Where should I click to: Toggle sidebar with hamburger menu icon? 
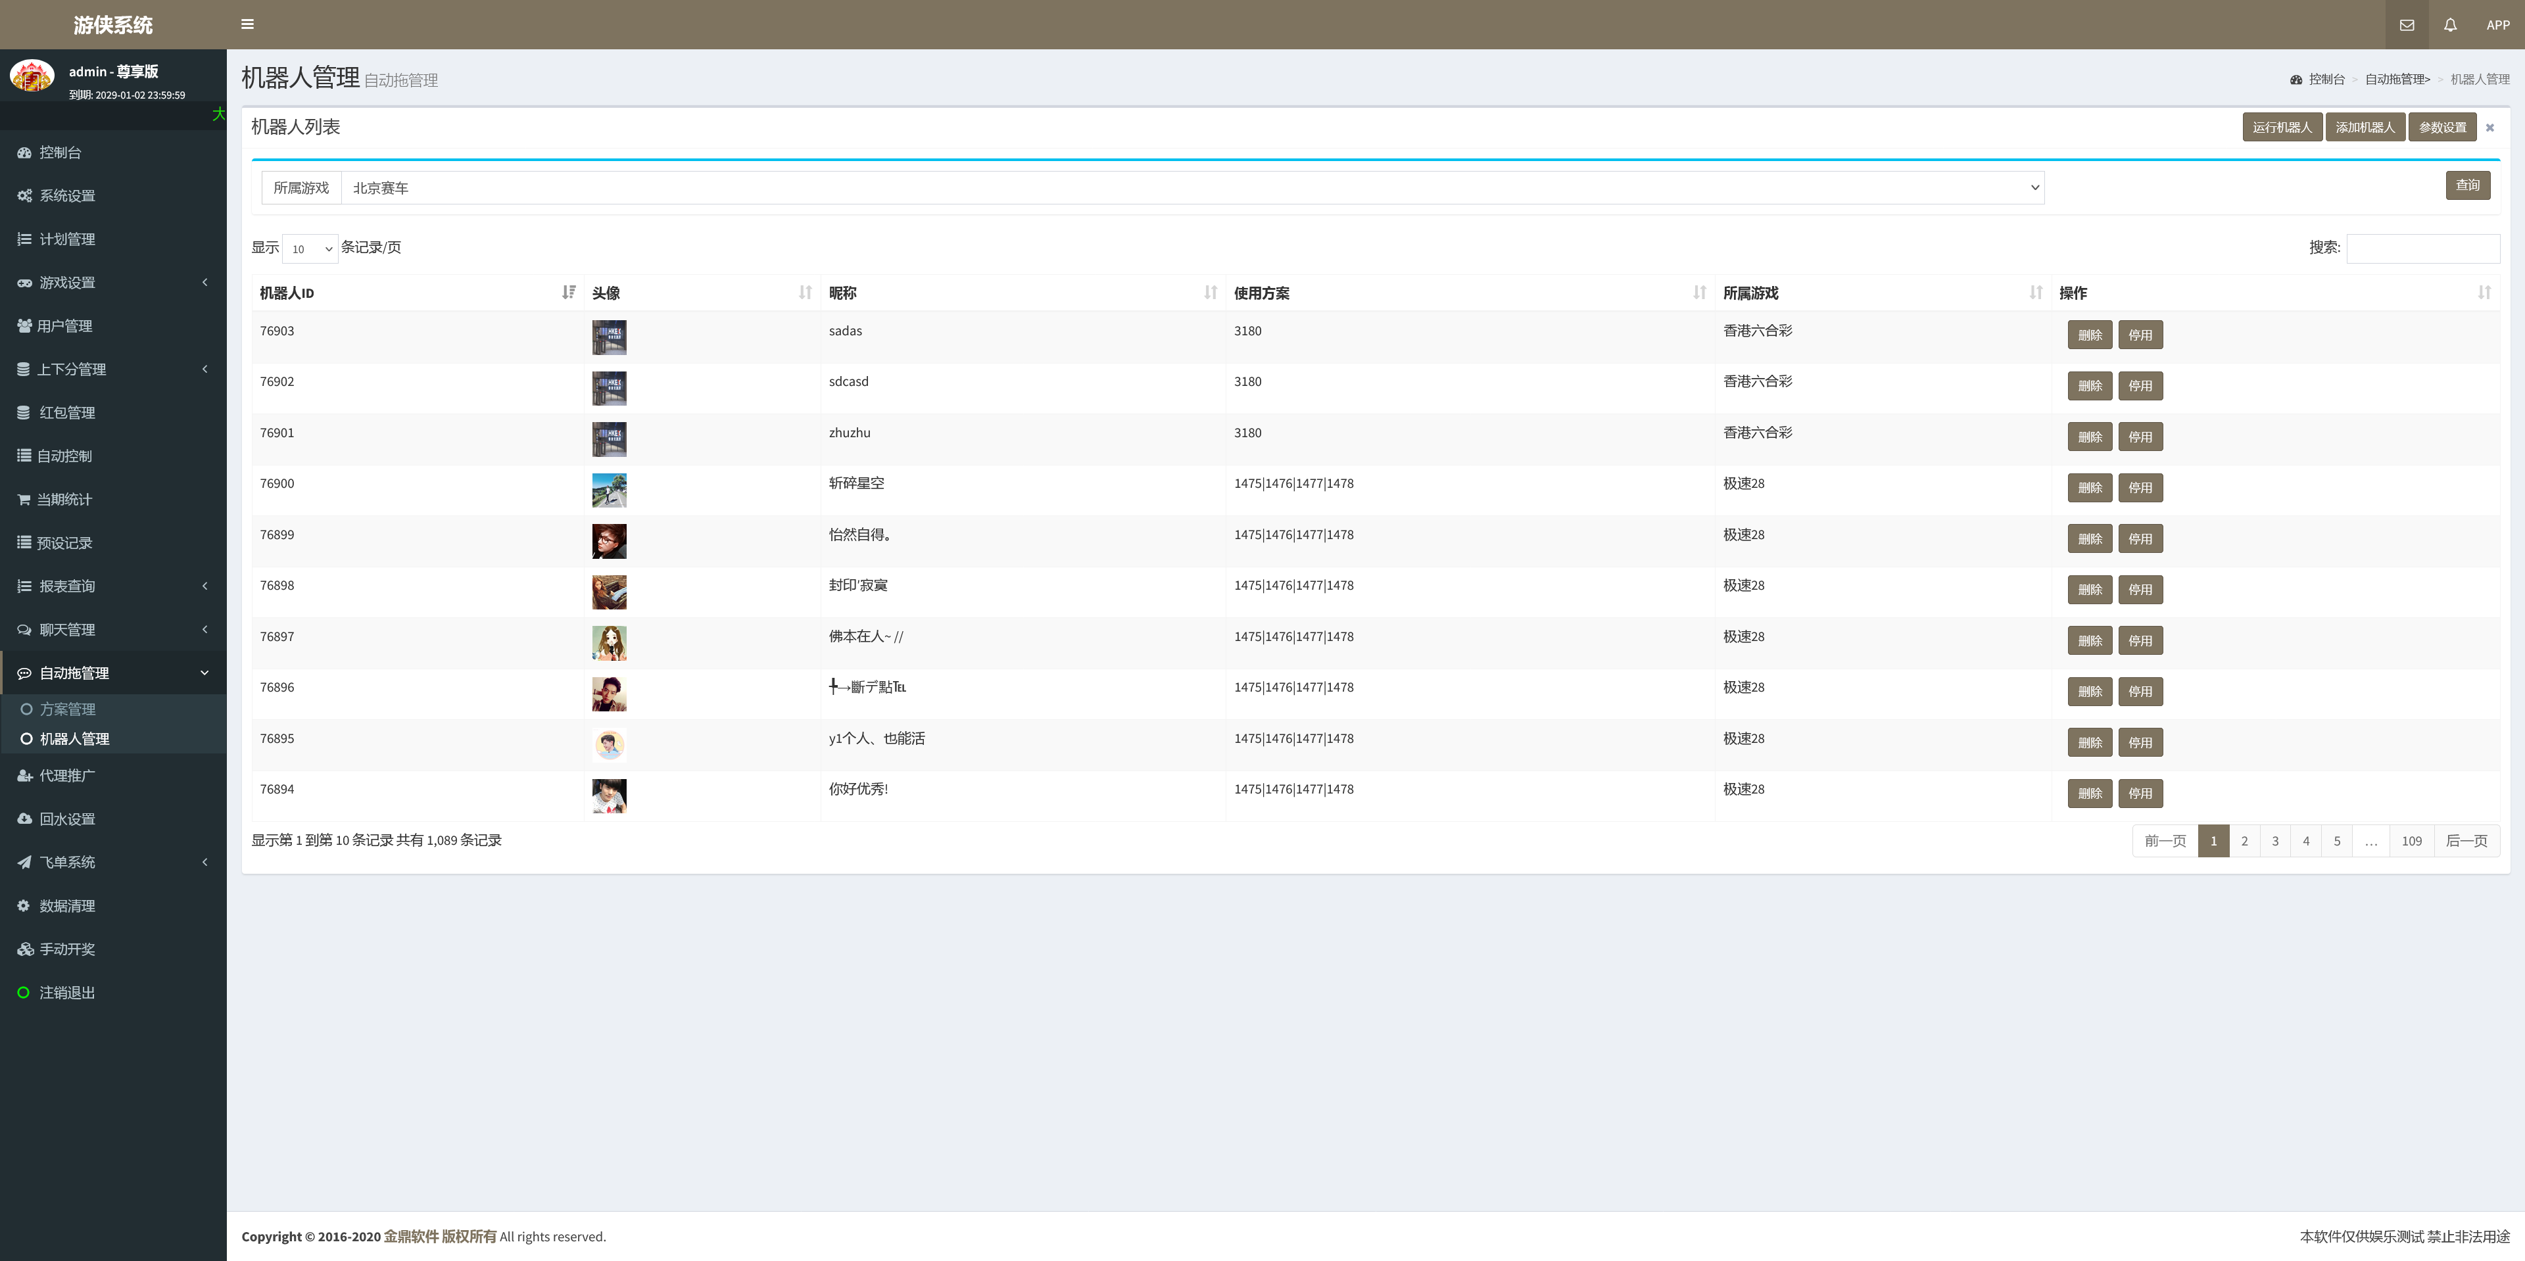pos(247,24)
